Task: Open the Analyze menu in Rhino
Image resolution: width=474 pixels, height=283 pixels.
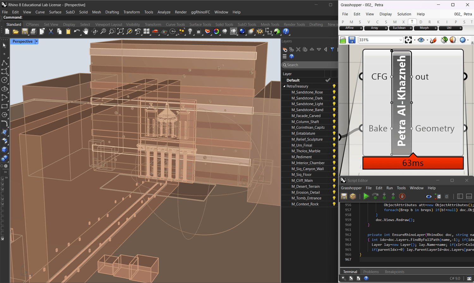Action: (164, 12)
